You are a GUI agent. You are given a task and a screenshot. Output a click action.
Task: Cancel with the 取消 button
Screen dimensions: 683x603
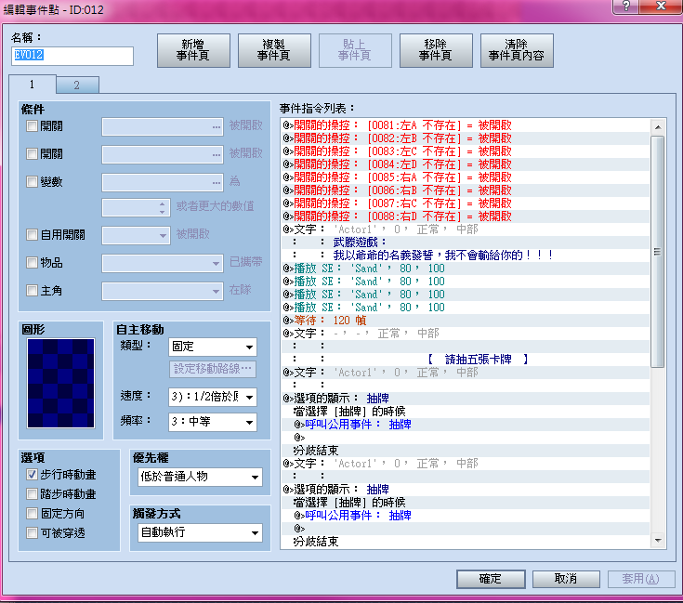(566, 579)
